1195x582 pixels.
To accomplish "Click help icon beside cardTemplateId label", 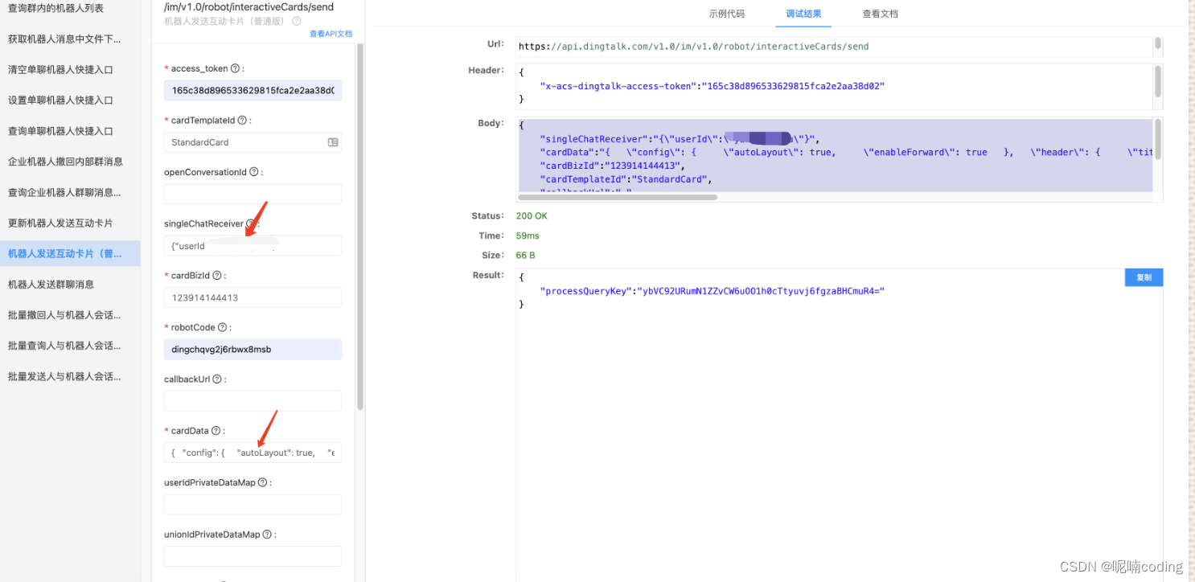I will [243, 121].
